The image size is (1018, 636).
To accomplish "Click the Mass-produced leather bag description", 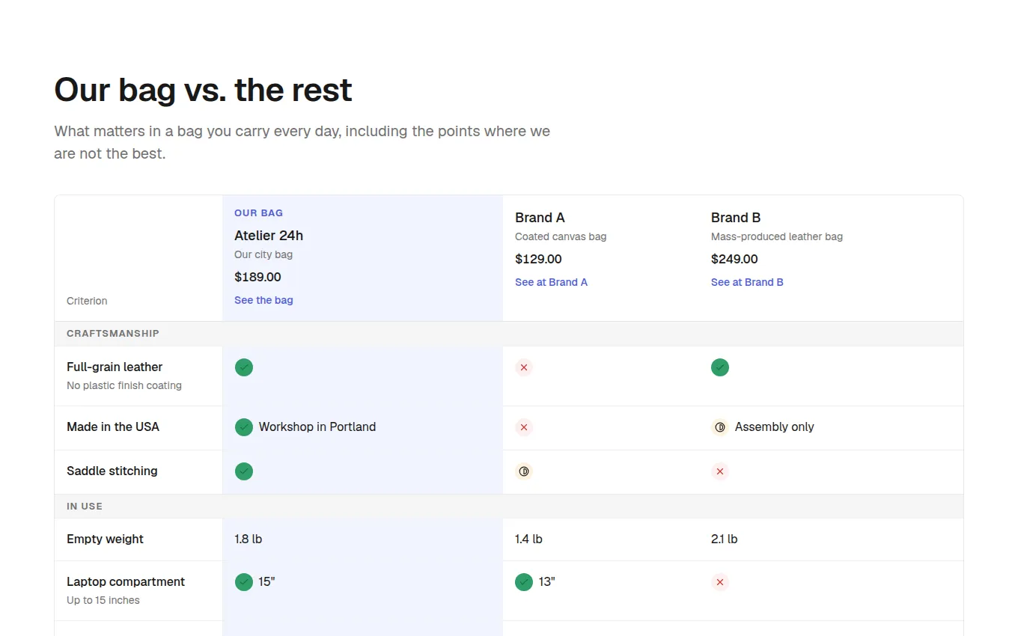I will 777,236.
